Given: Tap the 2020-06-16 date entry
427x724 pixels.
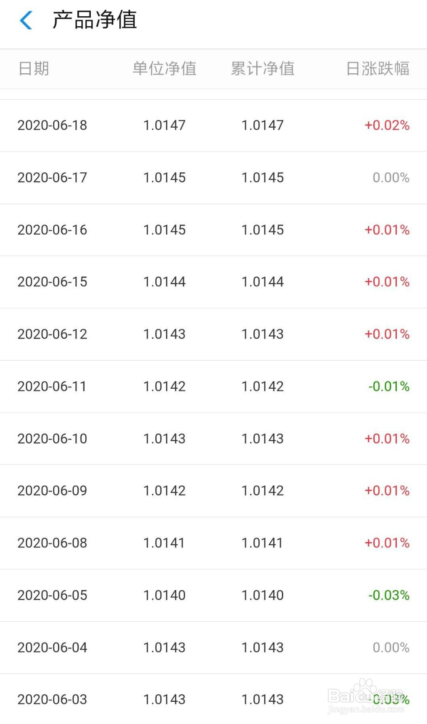Looking at the screenshot, I should (52, 230).
